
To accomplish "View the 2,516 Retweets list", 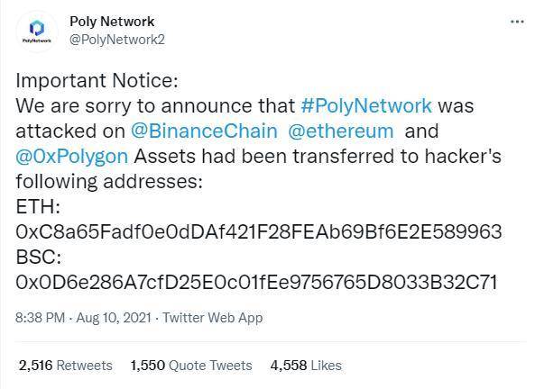I will (x=66, y=366).
